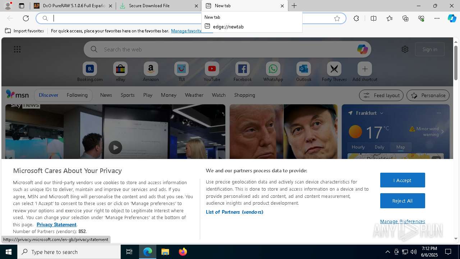
Task: Open the Windows Start menu
Action: (9, 252)
